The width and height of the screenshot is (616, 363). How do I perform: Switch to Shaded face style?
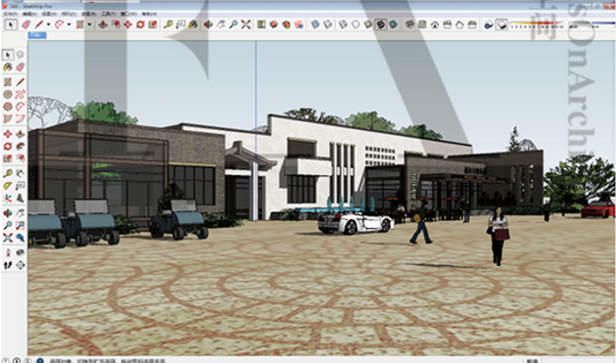coord(368,24)
